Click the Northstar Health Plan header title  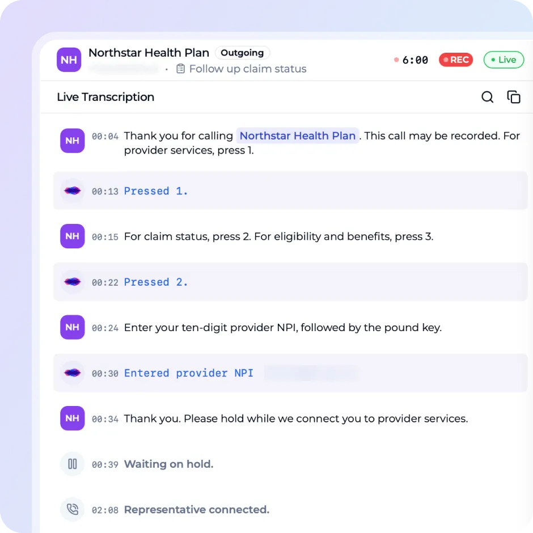[149, 53]
